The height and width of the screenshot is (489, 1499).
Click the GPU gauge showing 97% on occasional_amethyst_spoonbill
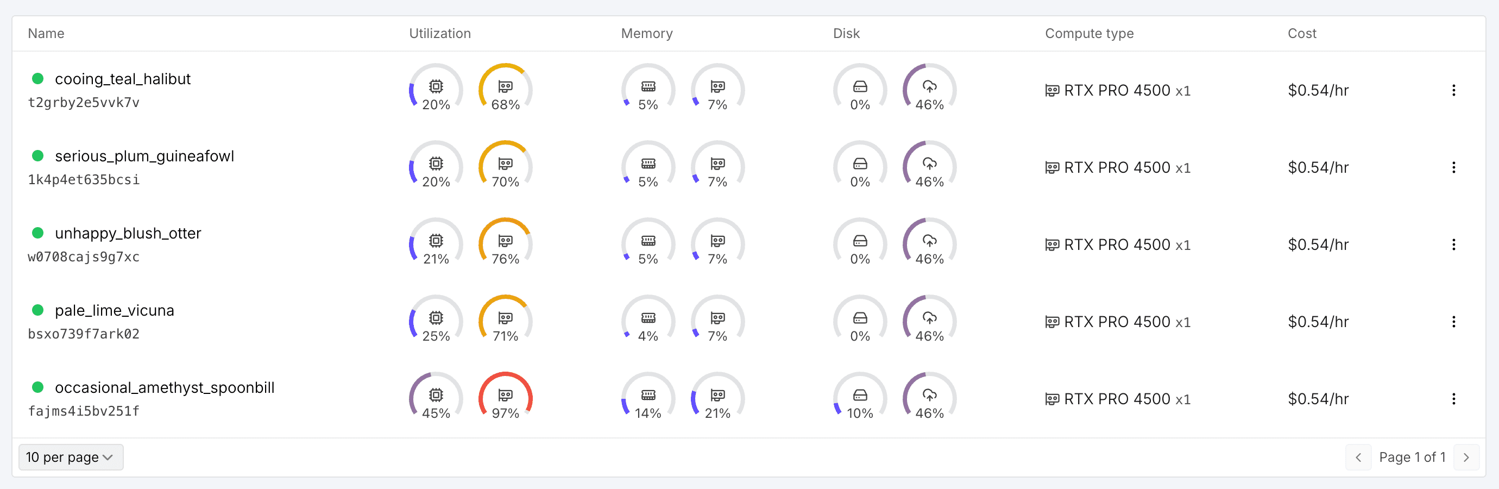pyautogui.click(x=505, y=398)
